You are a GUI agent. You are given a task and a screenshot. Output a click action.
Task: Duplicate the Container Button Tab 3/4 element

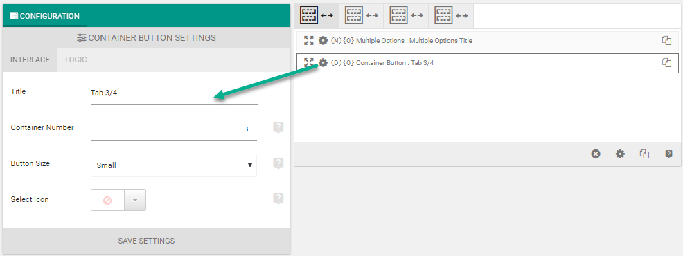point(666,63)
